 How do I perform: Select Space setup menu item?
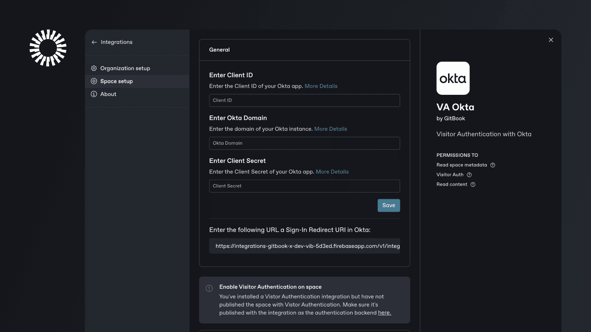click(x=137, y=81)
